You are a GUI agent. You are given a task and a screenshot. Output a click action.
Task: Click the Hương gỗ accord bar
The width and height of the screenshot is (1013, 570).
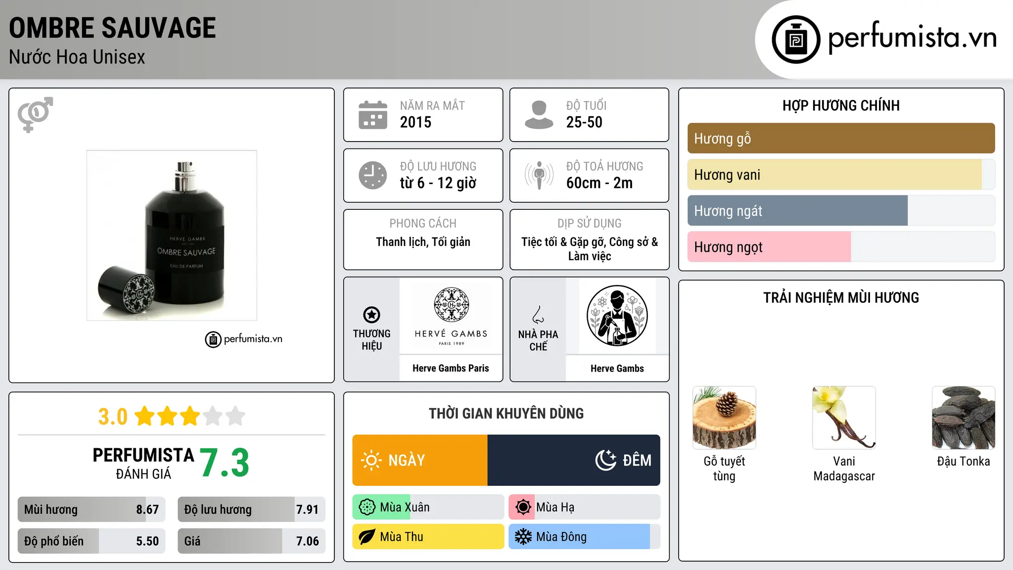tap(841, 138)
